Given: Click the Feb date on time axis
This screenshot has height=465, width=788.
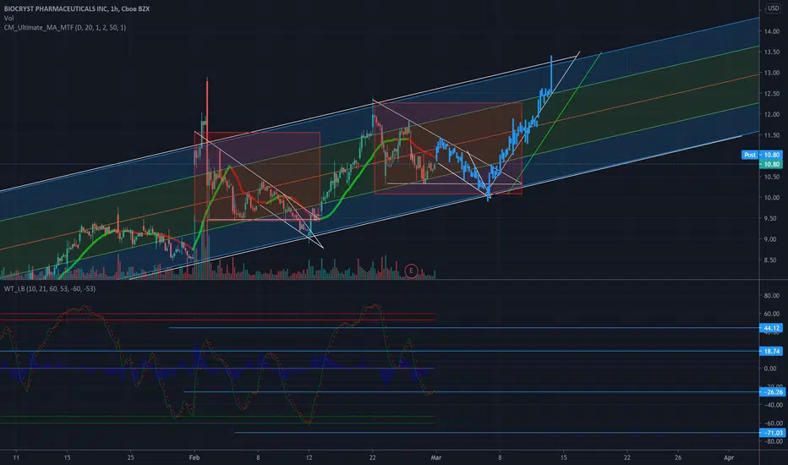Looking at the screenshot, I should coord(194,457).
